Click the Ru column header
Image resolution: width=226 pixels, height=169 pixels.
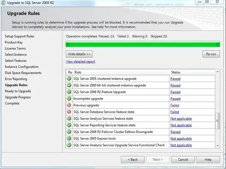point(70,72)
